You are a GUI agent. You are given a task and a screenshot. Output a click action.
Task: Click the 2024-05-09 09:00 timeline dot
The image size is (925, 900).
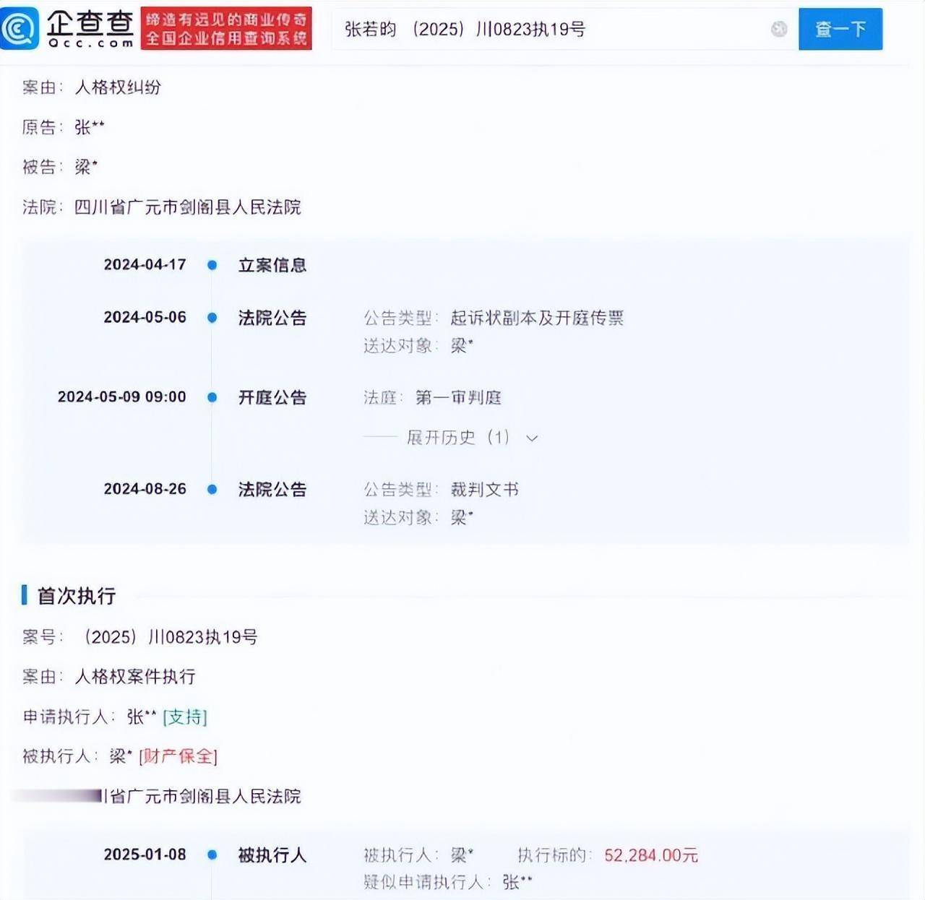tap(212, 397)
